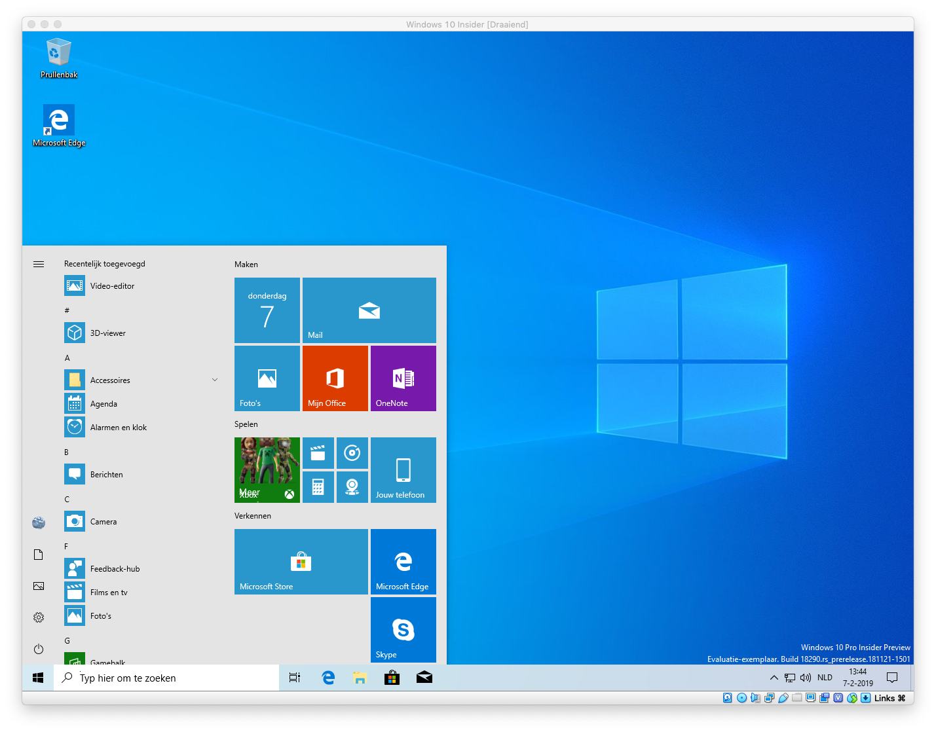Launch Mijn Office tile
936x732 pixels.
pyautogui.click(x=335, y=378)
